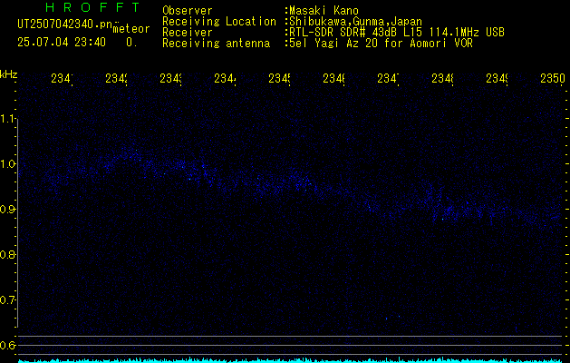The height and width of the screenshot is (363, 570).
Task: Click the 0.9 kHz frequency tick label
Action: pos(8,209)
